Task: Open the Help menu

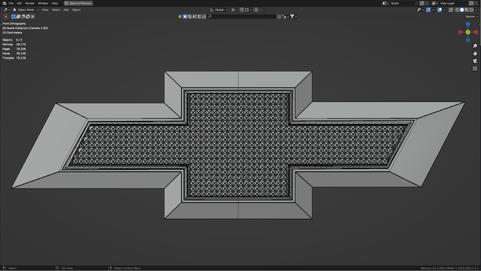Action: point(55,3)
